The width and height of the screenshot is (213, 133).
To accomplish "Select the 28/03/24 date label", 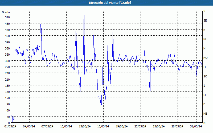I will pyautogui.click(x=177, y=127).
